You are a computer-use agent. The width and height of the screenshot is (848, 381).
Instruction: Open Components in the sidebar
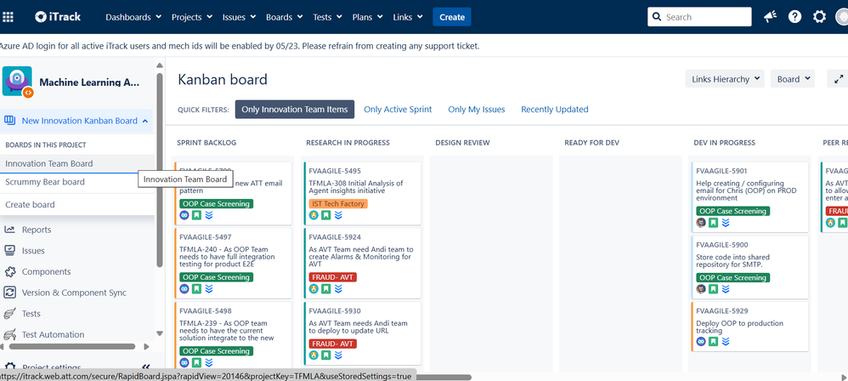pos(46,271)
